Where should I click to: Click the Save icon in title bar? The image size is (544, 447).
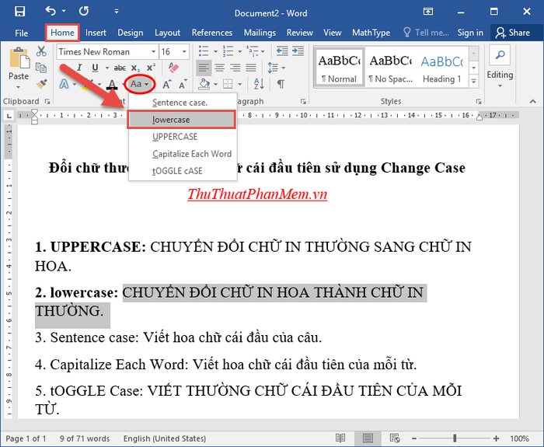19,12
